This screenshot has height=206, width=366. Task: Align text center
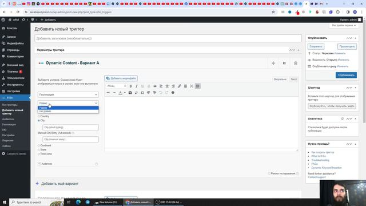167,86
